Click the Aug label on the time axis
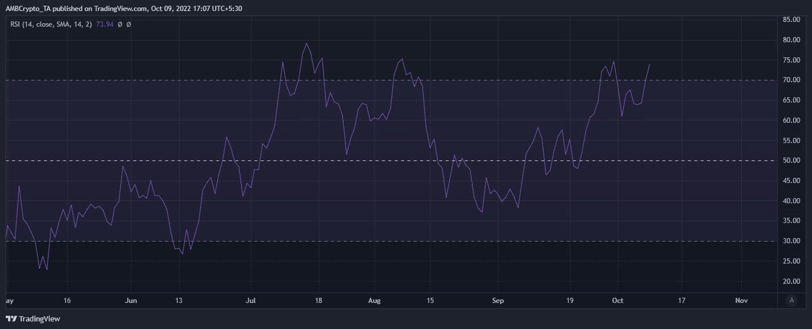Screen dimensions: 812x329 point(374,301)
